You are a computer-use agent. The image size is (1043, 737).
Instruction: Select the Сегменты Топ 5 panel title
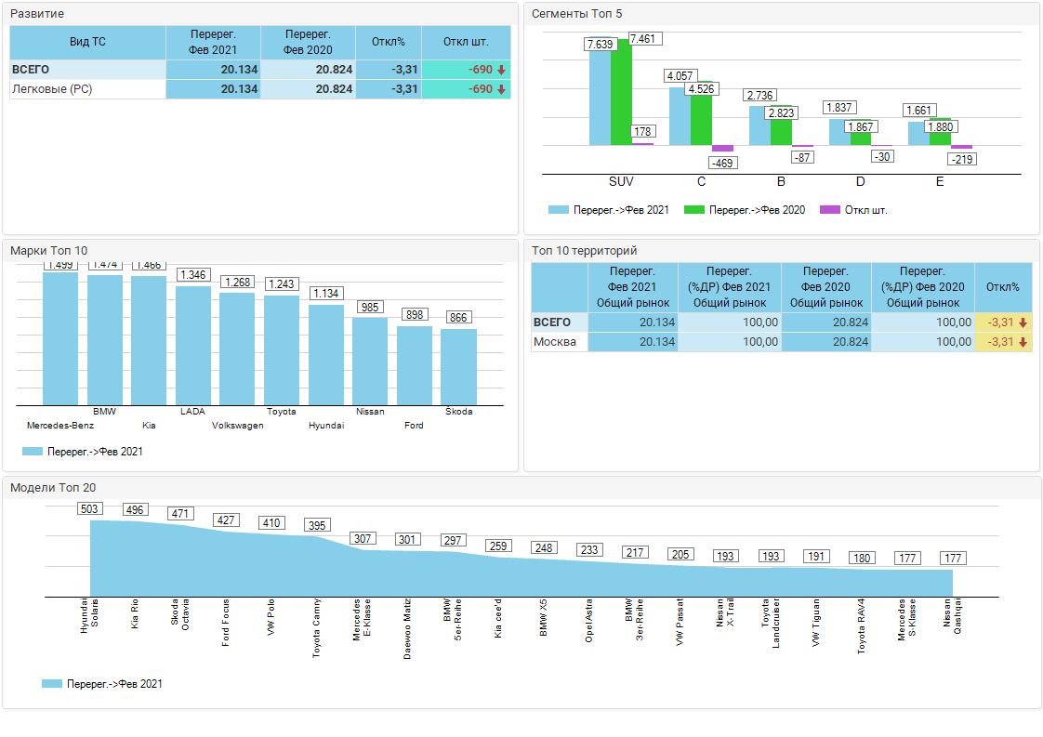(x=576, y=13)
